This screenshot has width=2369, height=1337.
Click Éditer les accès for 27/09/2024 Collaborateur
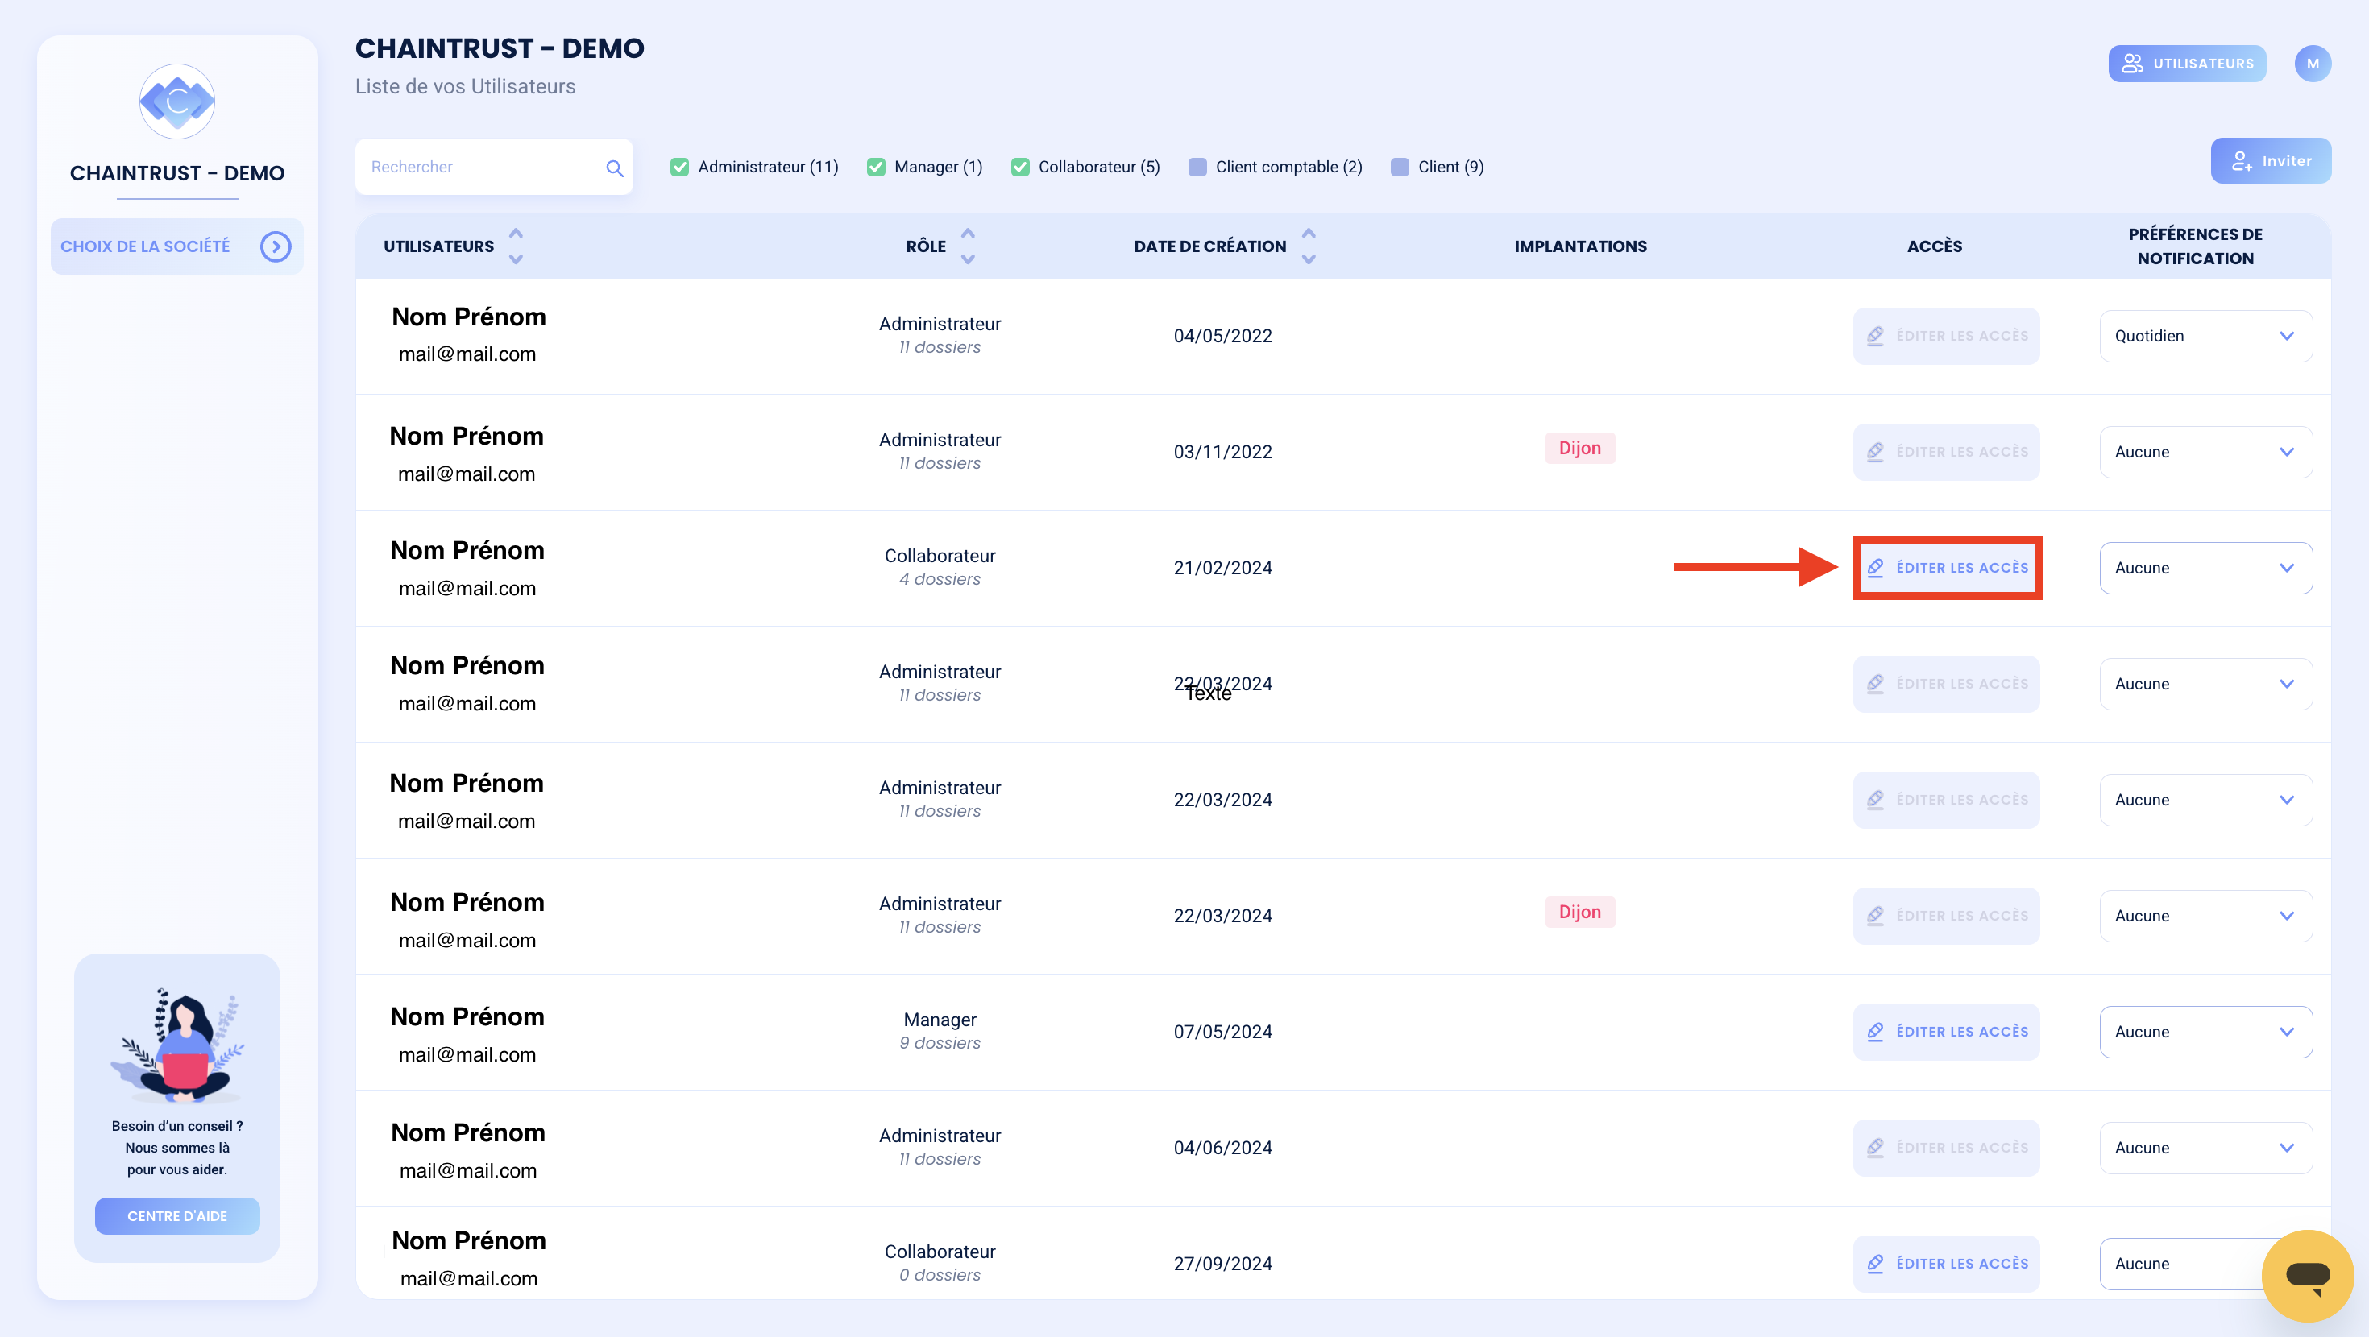point(1947,1264)
